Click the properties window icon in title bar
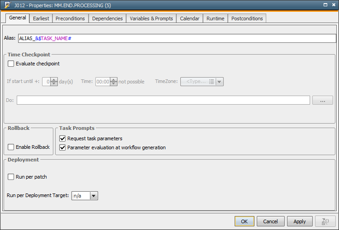 click(x=8, y=5)
